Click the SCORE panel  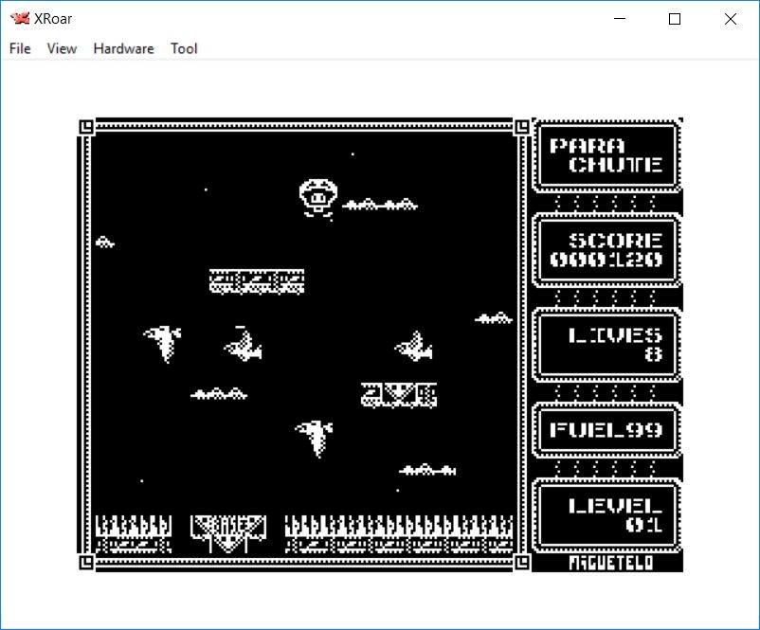pyautogui.click(x=607, y=251)
